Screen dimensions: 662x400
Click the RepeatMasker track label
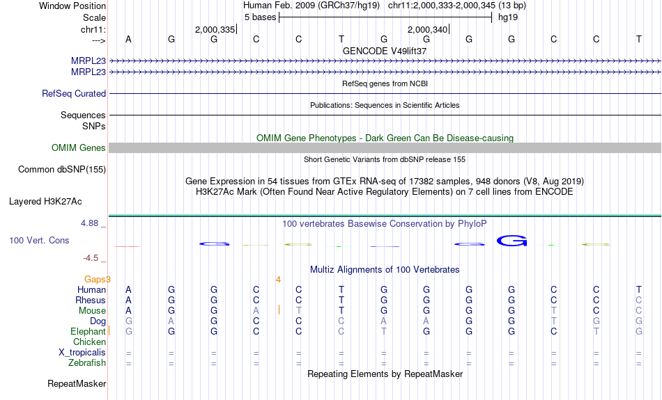coord(77,383)
